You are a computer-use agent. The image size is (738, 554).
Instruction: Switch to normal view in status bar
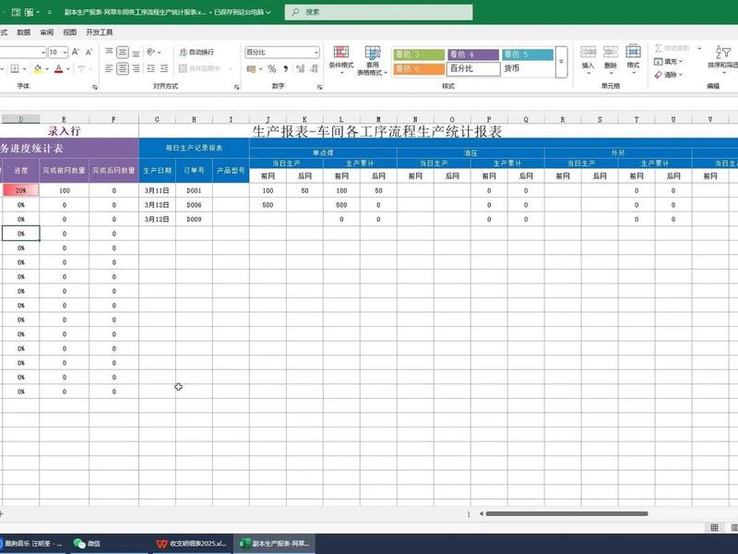coord(714,527)
